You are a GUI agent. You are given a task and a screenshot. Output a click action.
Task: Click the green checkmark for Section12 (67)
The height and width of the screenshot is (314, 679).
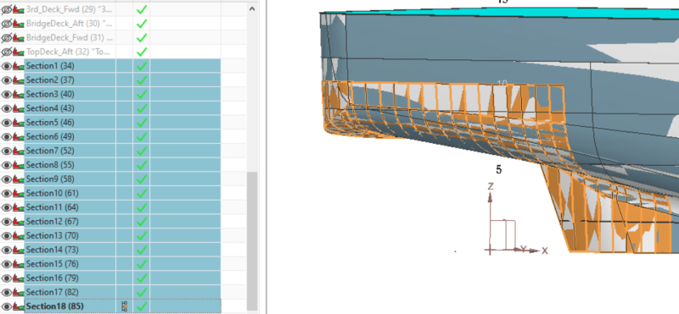click(142, 222)
